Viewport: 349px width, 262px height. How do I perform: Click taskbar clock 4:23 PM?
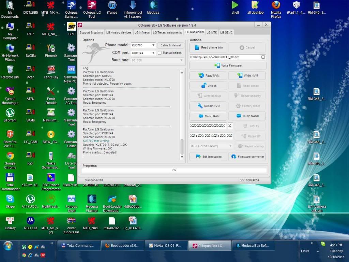336,245
